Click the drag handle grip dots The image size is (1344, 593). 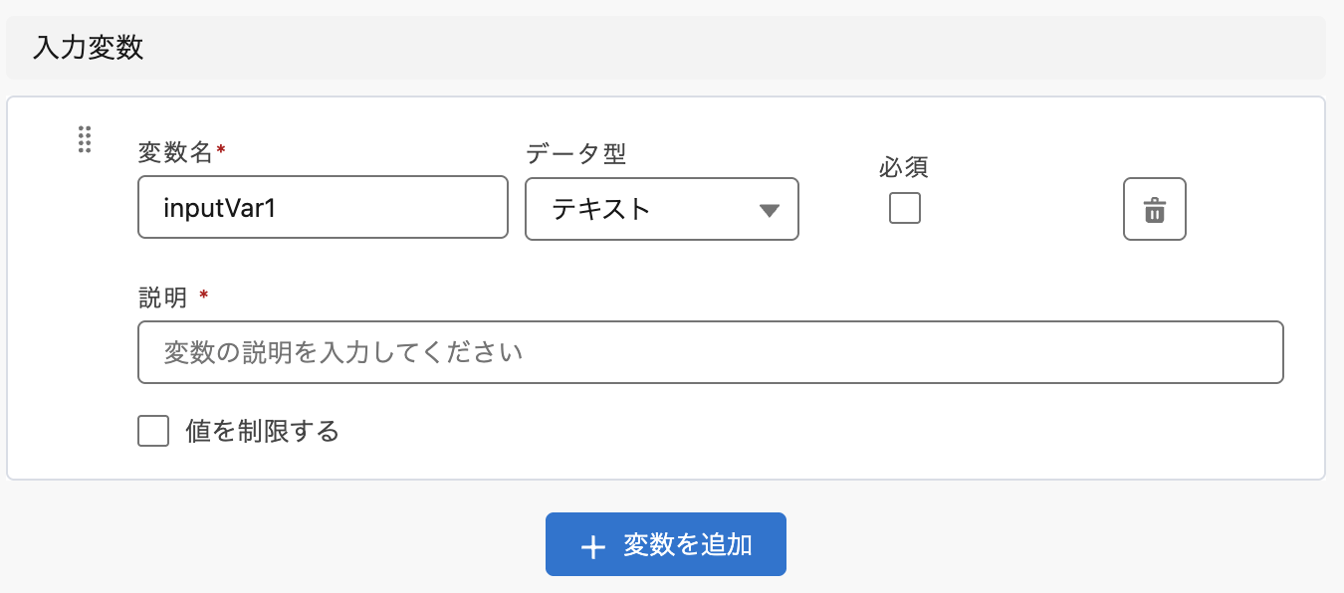[x=85, y=139]
